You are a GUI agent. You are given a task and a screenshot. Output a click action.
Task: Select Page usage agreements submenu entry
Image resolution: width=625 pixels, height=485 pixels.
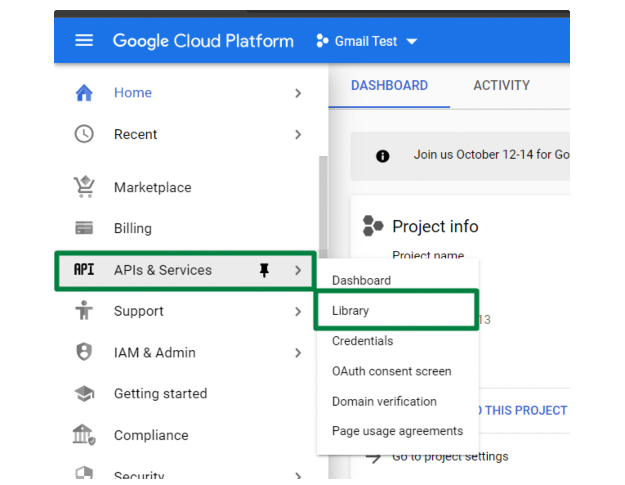point(397,431)
